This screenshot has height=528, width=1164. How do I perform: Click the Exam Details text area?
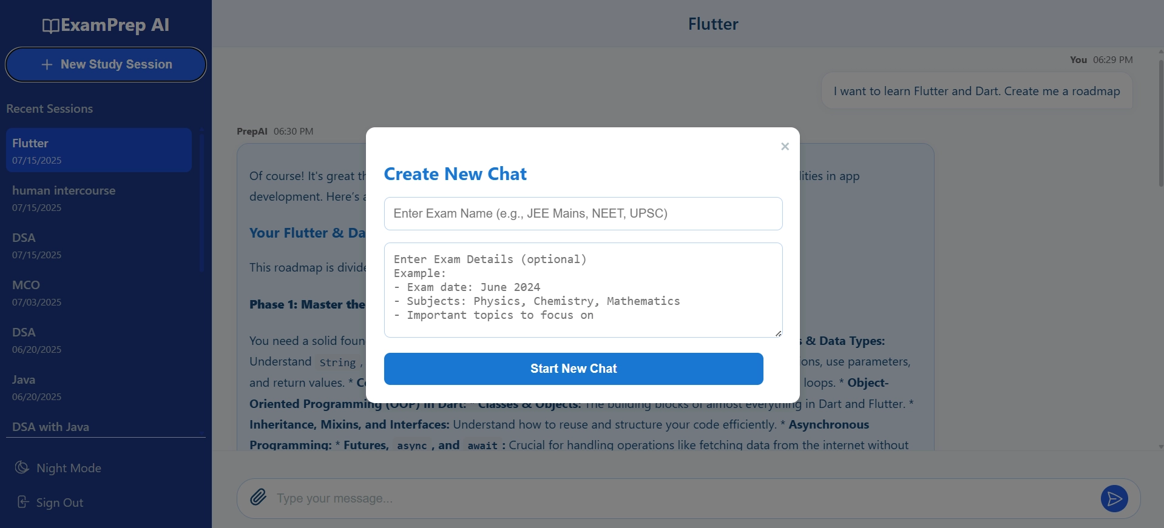[583, 290]
